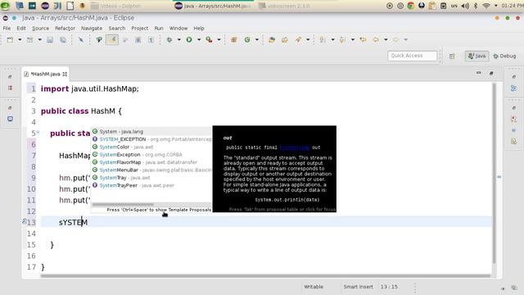Viewport: 524px width, 295px height.
Task: Click the New file toolbar icon
Action: 10,40
